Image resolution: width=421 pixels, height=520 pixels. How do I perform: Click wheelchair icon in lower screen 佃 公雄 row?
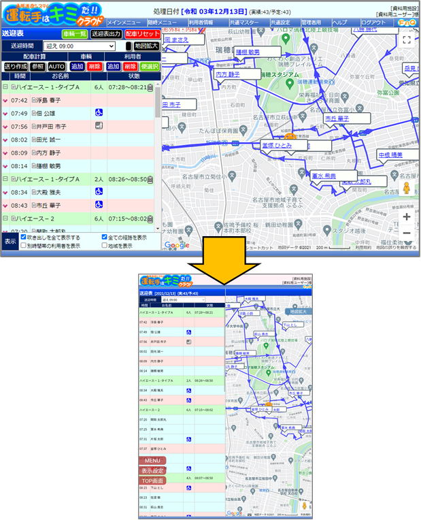coord(188,332)
